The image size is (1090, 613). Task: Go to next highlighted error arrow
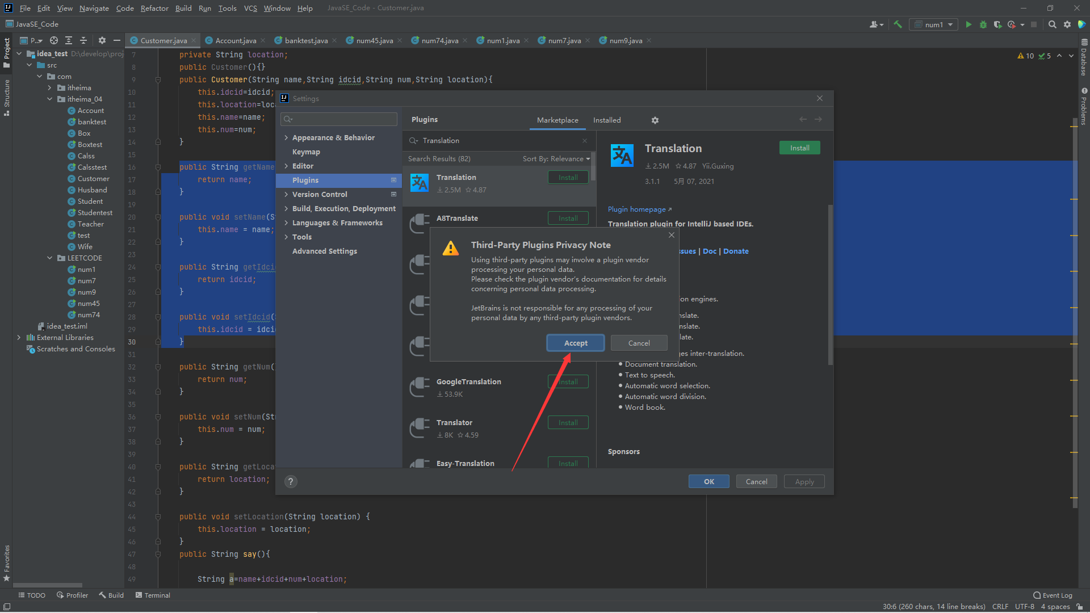[x=1071, y=56]
